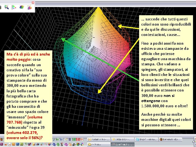Launch Dreamweaver from quick launch
This screenshot has width=196, height=147.
[22, 144]
